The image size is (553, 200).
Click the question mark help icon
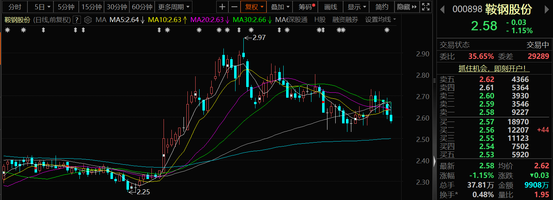pyautogui.click(x=77, y=20)
